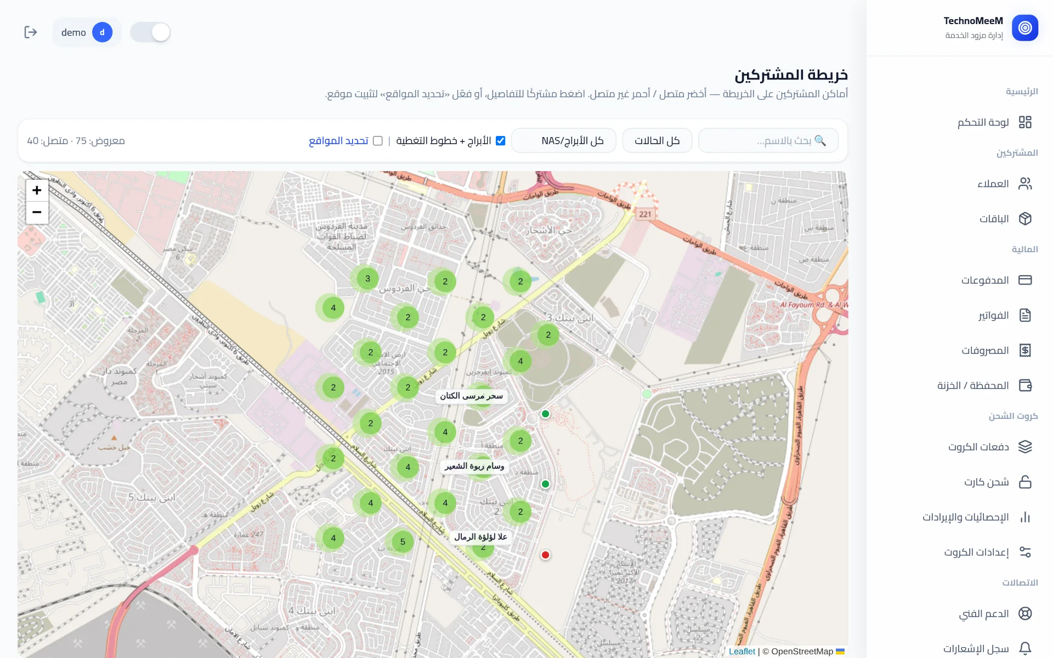This screenshot has width=1053, height=658.
Task: Open الإحصائيات والإيرادات bar chart icon
Action: (1024, 517)
